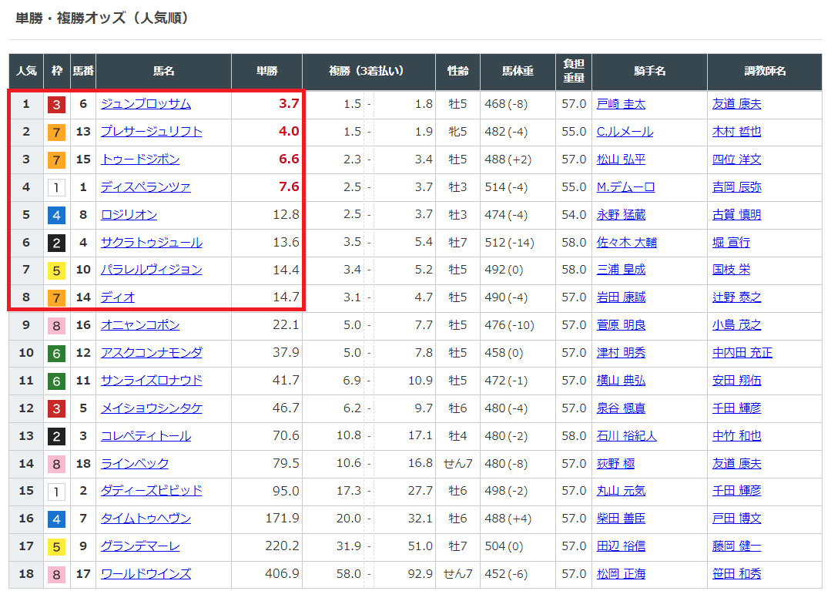Open the ジュンブロッサム horse page link

(146, 104)
